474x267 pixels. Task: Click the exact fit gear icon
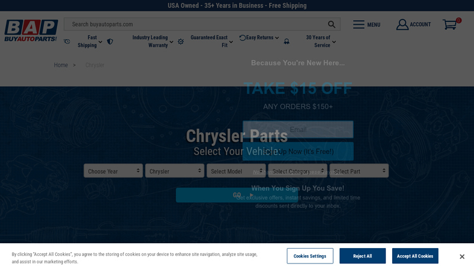pyautogui.click(x=181, y=42)
